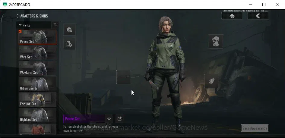Select the empty weapon slot box
The height and width of the screenshot is (138, 285).
click(124, 77)
